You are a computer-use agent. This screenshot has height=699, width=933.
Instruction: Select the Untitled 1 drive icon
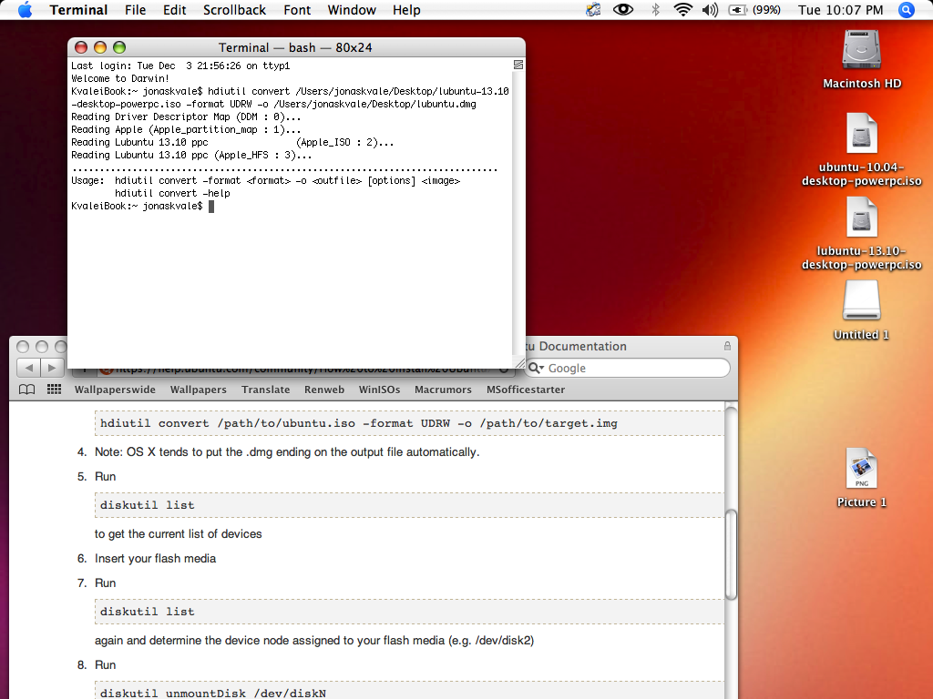(x=861, y=300)
